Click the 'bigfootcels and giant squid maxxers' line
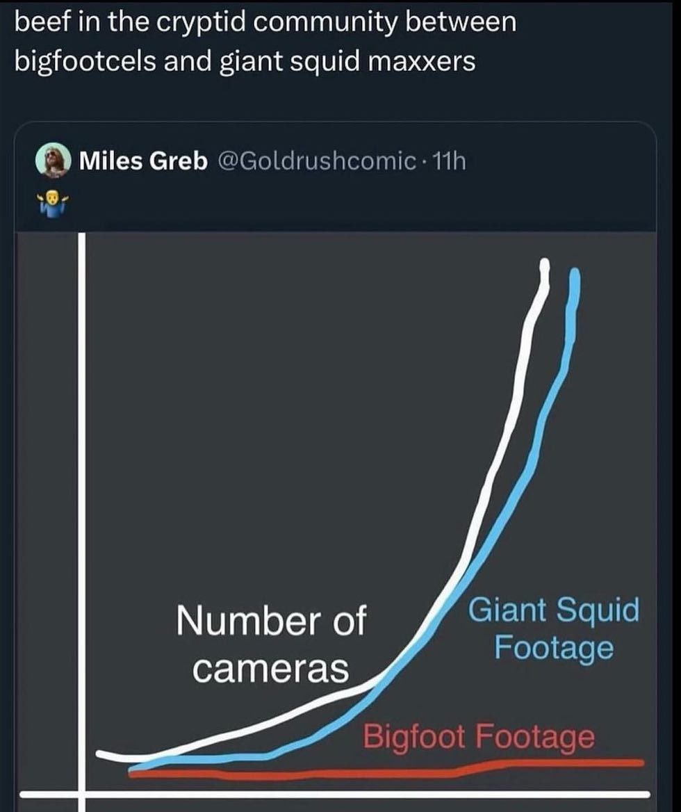Viewport: 681px width, 812px height. coord(245,62)
